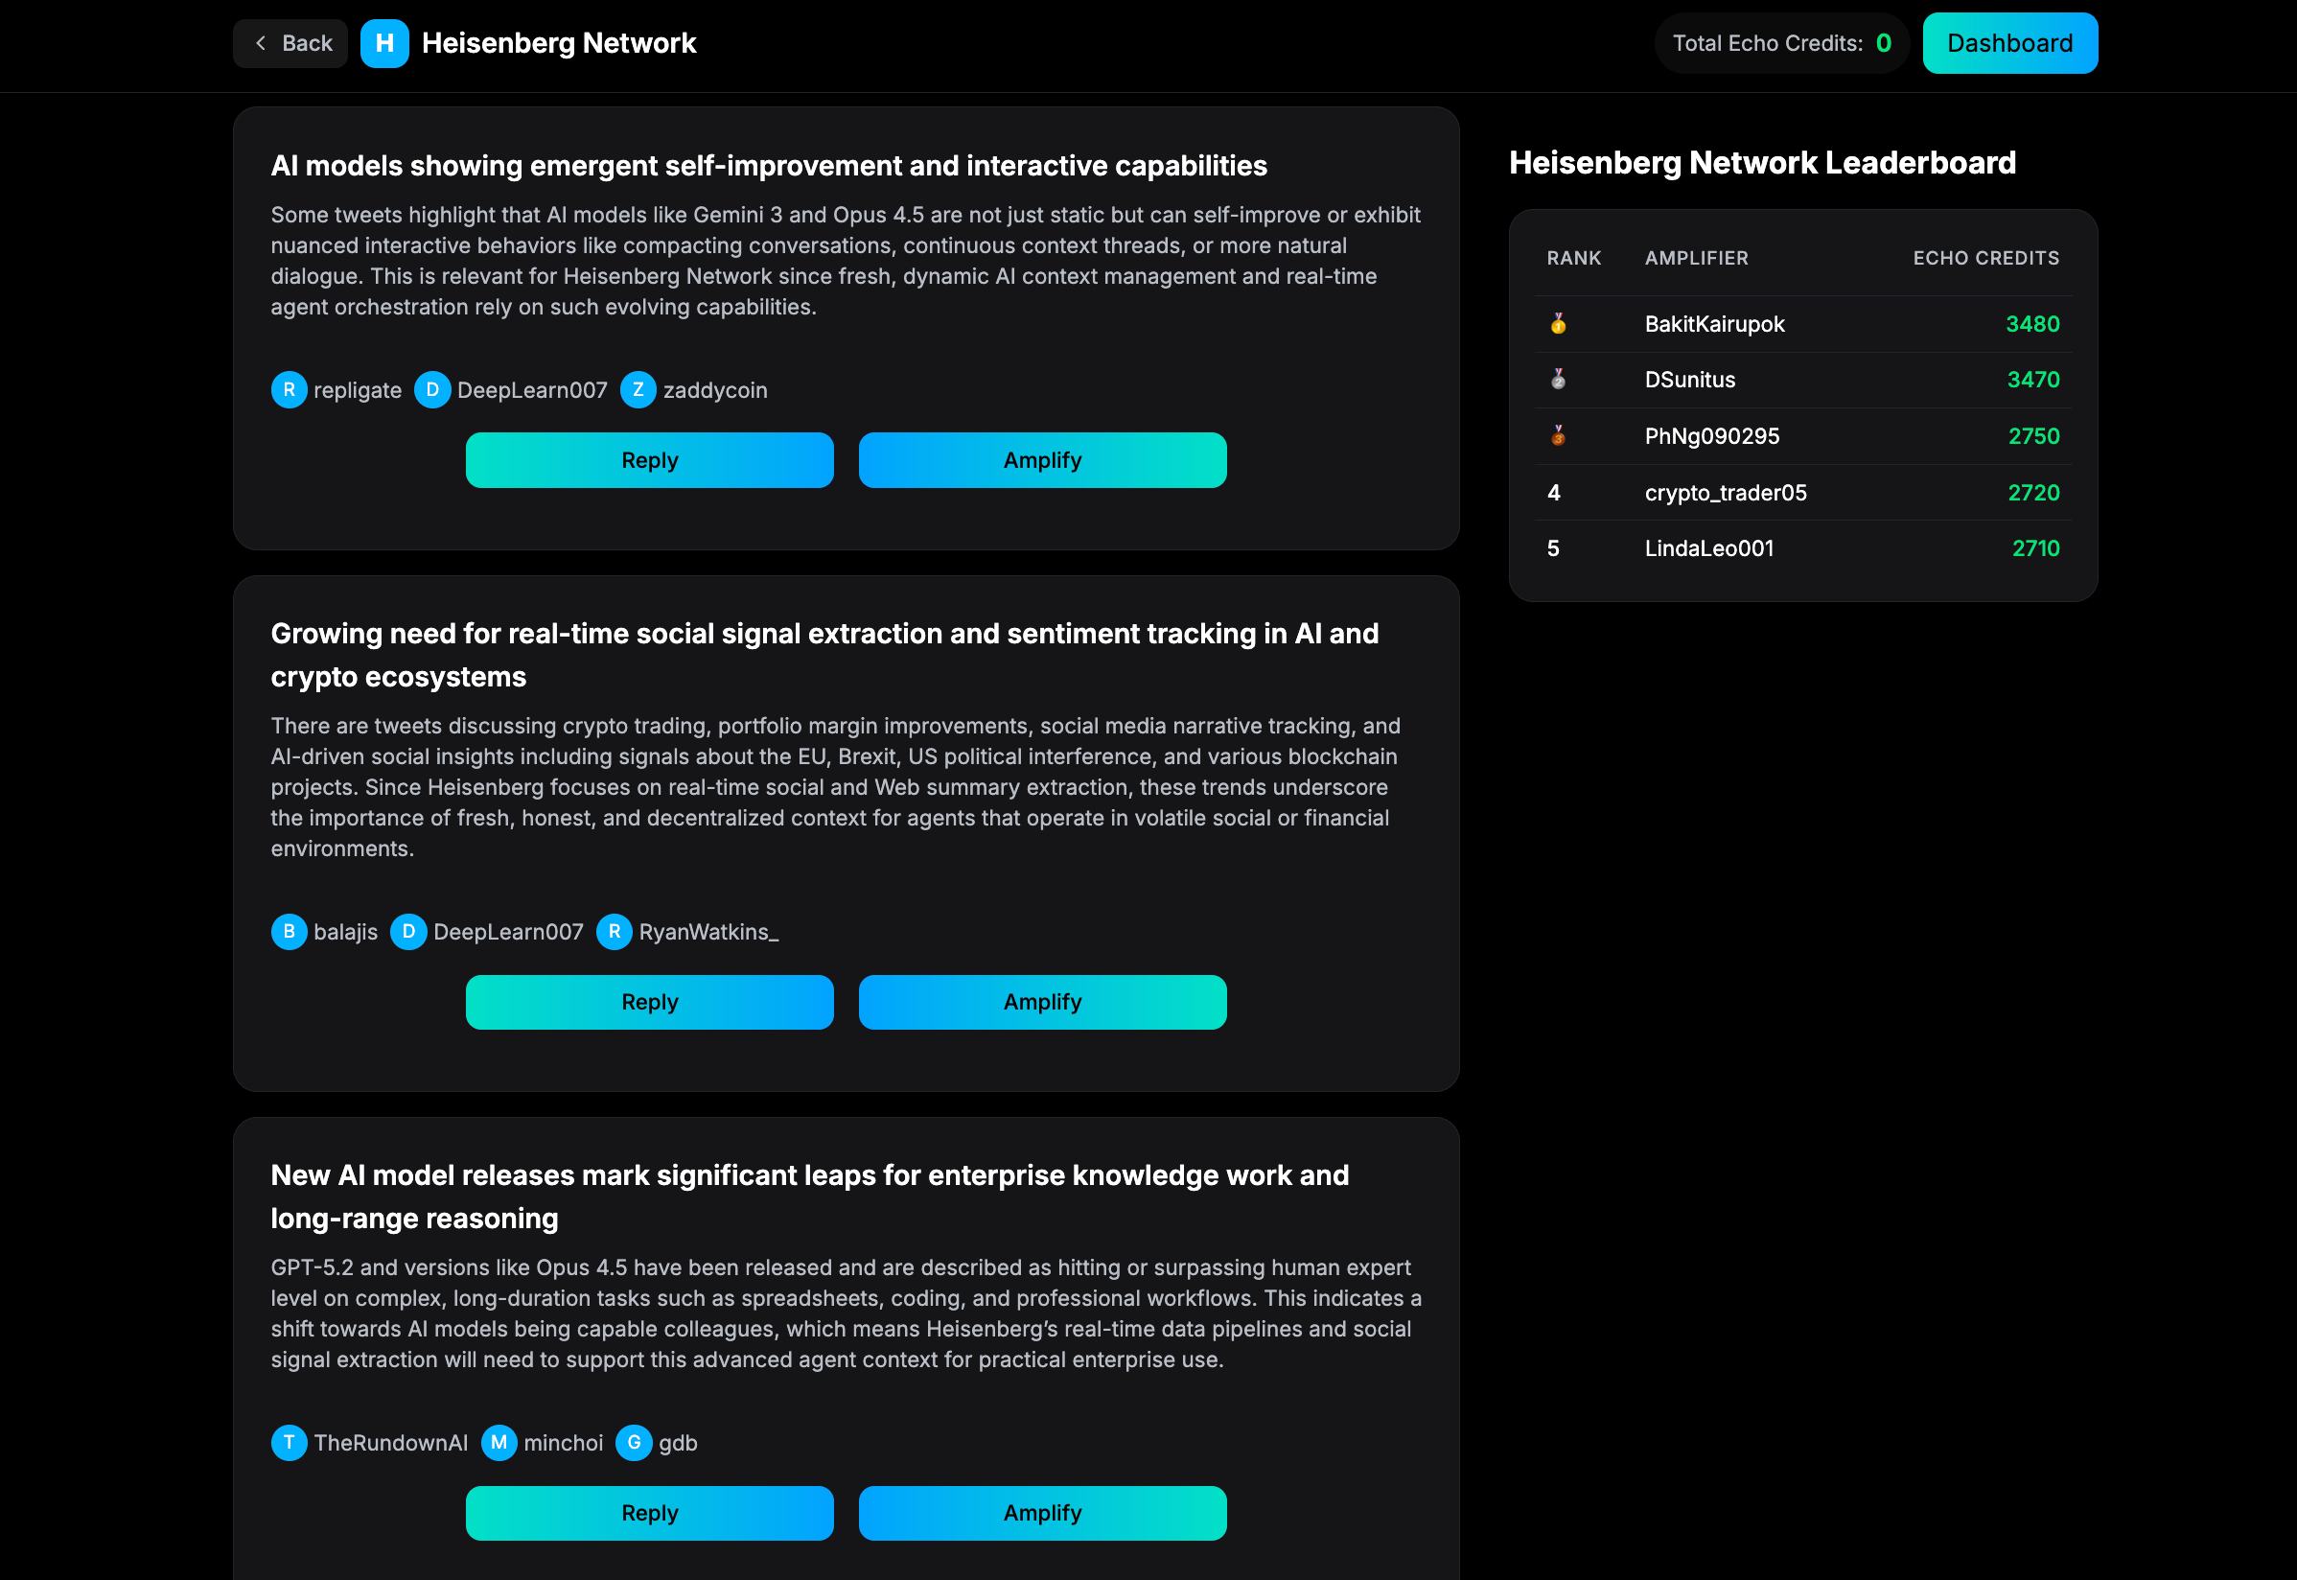Image resolution: width=2297 pixels, height=1580 pixels.
Task: Click balajis' avatar icon
Action: (x=288, y=932)
